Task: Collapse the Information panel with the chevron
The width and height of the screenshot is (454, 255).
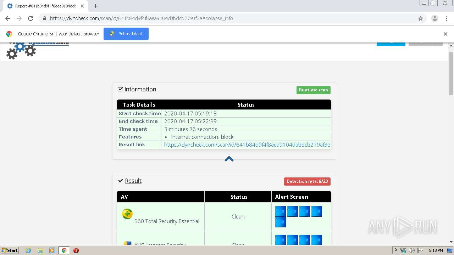Action: pyautogui.click(x=229, y=159)
